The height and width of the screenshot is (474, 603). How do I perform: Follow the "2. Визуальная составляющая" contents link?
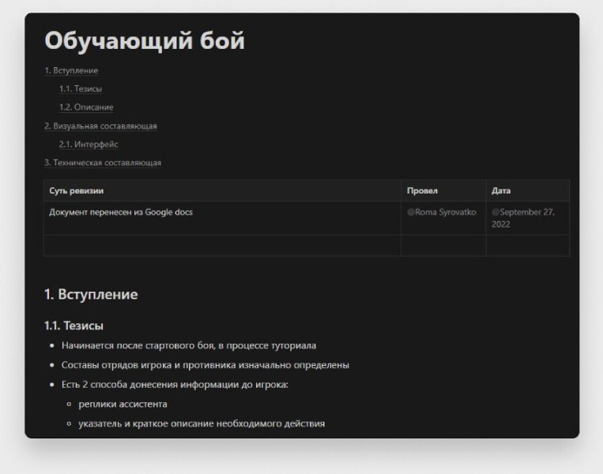point(100,126)
